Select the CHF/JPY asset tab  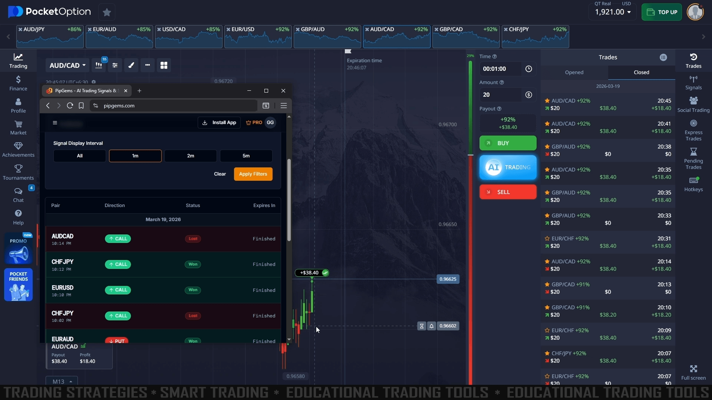535,37
